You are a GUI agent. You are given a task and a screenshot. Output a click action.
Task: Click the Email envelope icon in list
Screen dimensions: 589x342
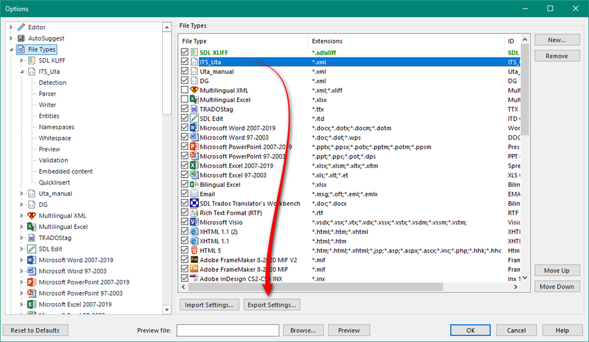pos(194,194)
